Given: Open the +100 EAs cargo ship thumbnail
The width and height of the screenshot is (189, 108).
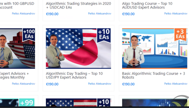Looking at the screenshot, I should click(17, 48).
